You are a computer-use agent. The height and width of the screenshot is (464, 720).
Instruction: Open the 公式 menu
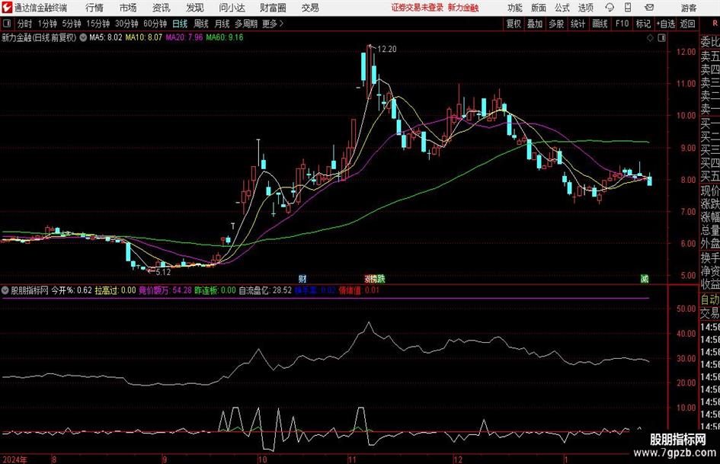[562, 8]
